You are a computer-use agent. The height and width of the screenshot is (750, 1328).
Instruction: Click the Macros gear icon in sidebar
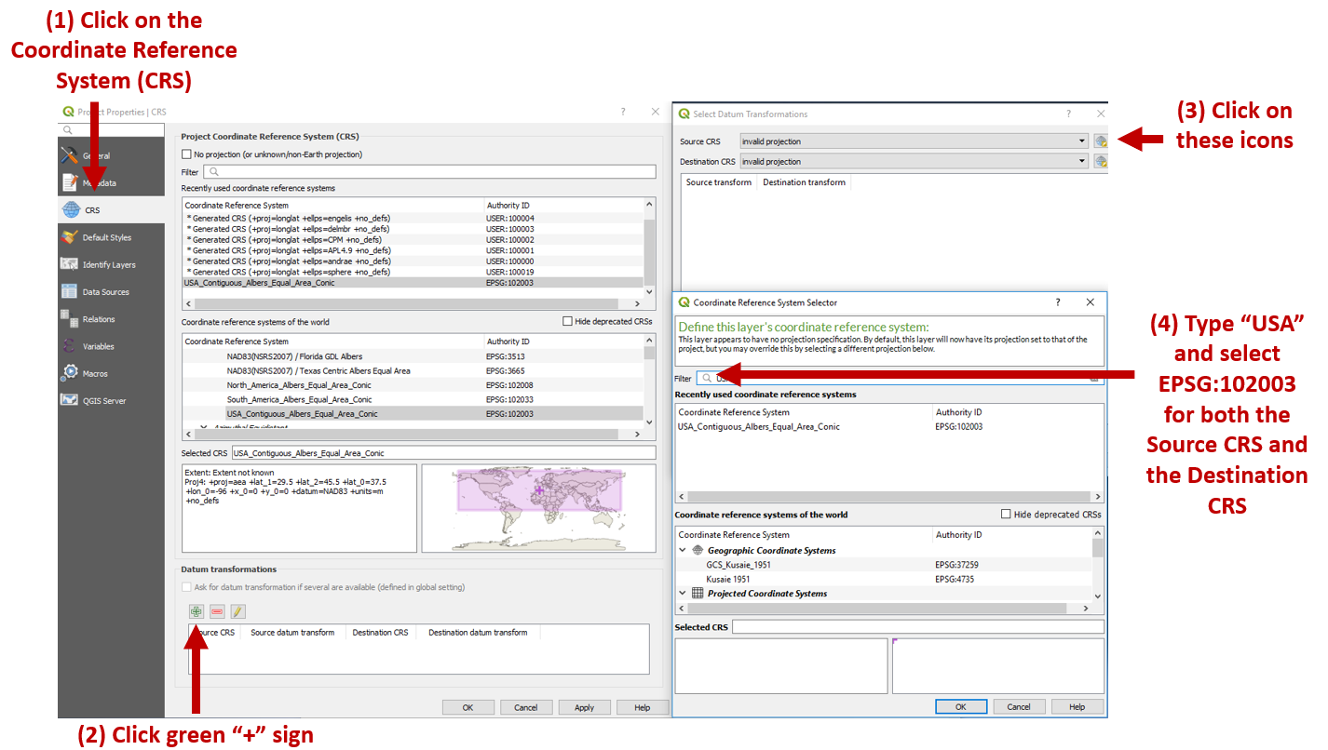pos(70,373)
